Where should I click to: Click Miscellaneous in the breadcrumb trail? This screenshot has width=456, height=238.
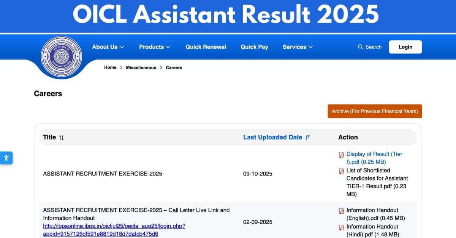click(x=141, y=67)
